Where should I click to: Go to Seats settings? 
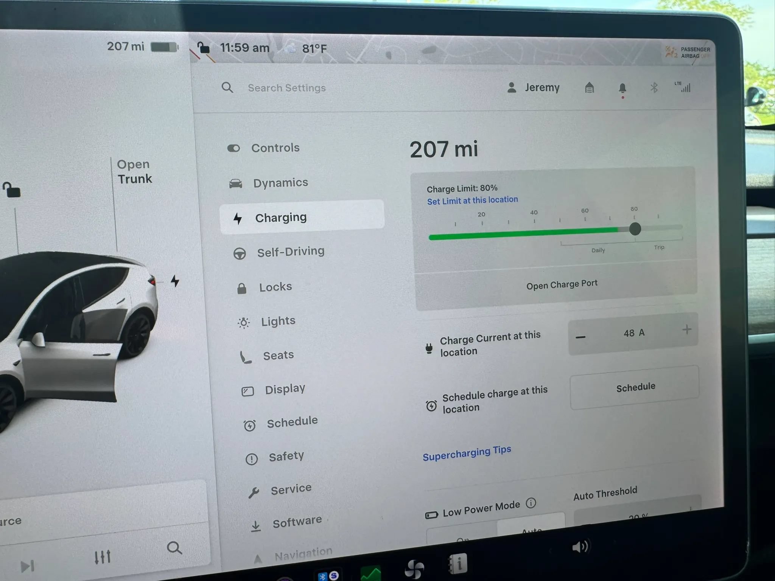coord(279,356)
